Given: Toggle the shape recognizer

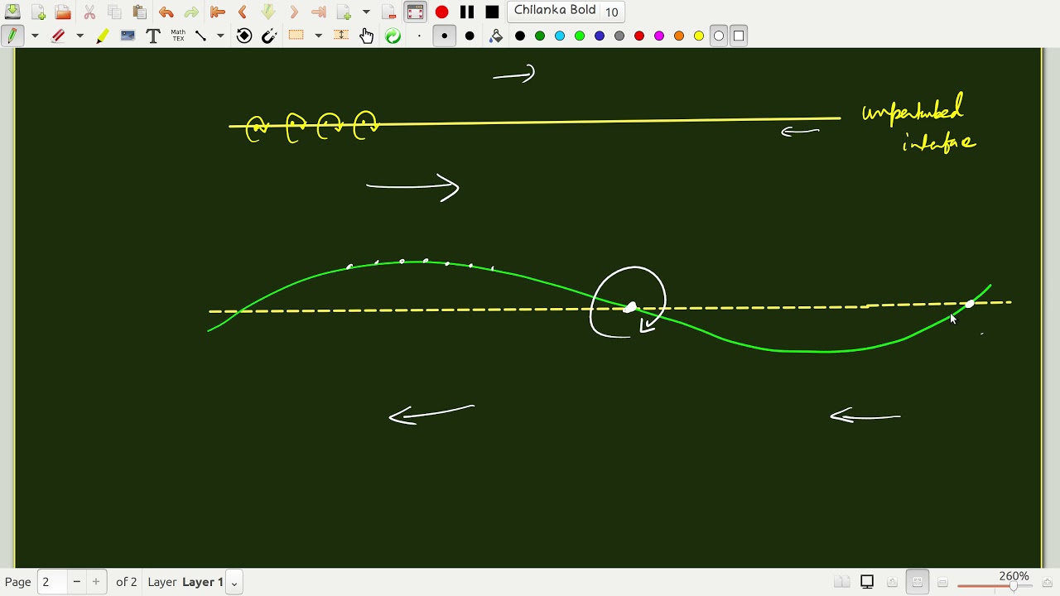Looking at the screenshot, I should click(244, 36).
